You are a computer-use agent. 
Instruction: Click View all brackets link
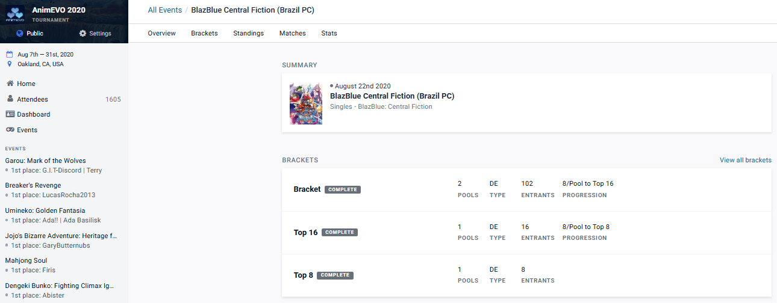[x=745, y=160]
